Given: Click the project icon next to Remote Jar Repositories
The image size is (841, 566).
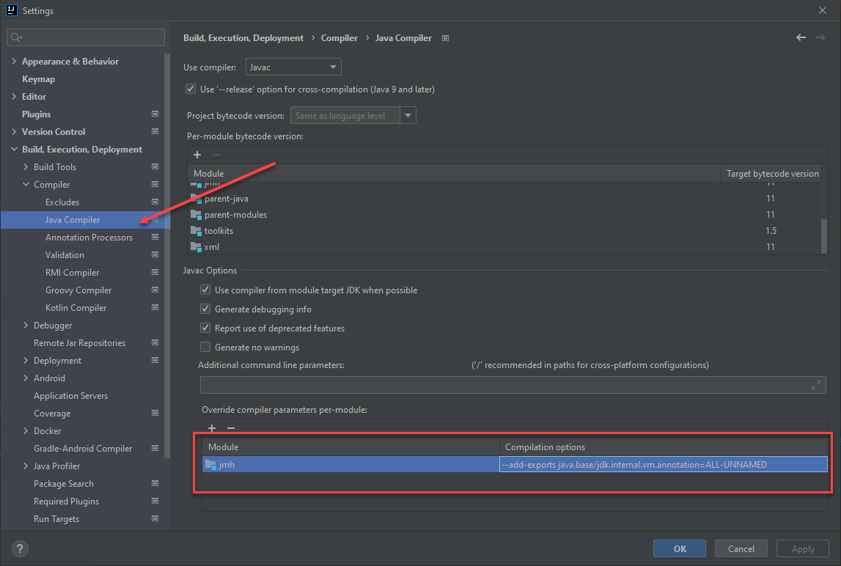Looking at the screenshot, I should pos(155,343).
